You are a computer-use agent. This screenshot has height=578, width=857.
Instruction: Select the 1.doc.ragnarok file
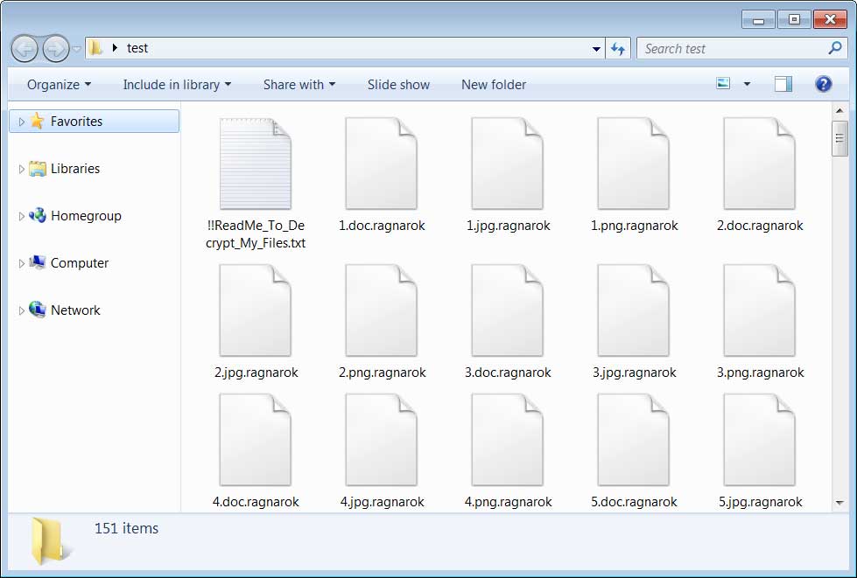point(381,162)
